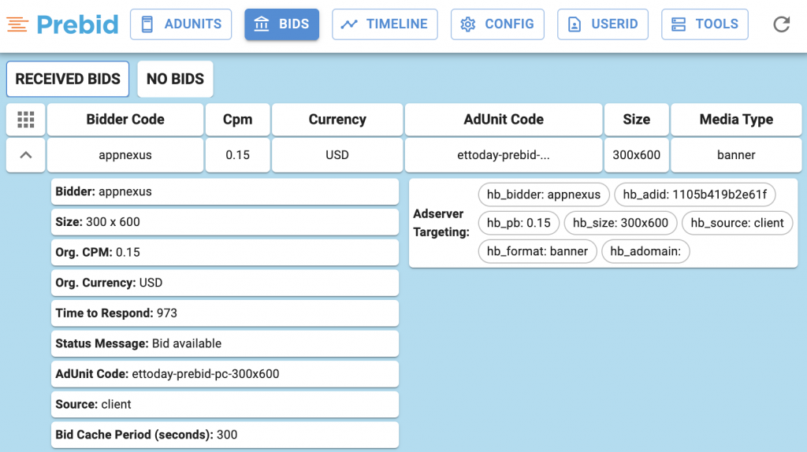The image size is (807, 452).
Task: Click the hb_size: 300x600 chip
Action: tap(621, 223)
